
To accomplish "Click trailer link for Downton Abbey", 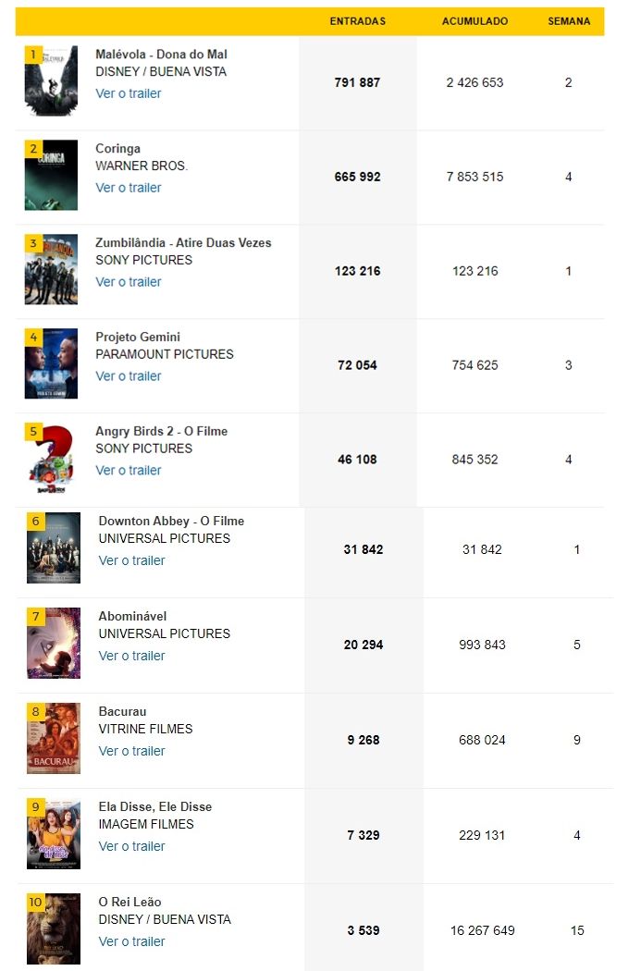I will (132, 560).
